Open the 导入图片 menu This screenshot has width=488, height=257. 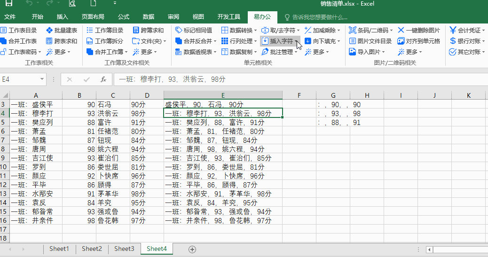pos(367,52)
